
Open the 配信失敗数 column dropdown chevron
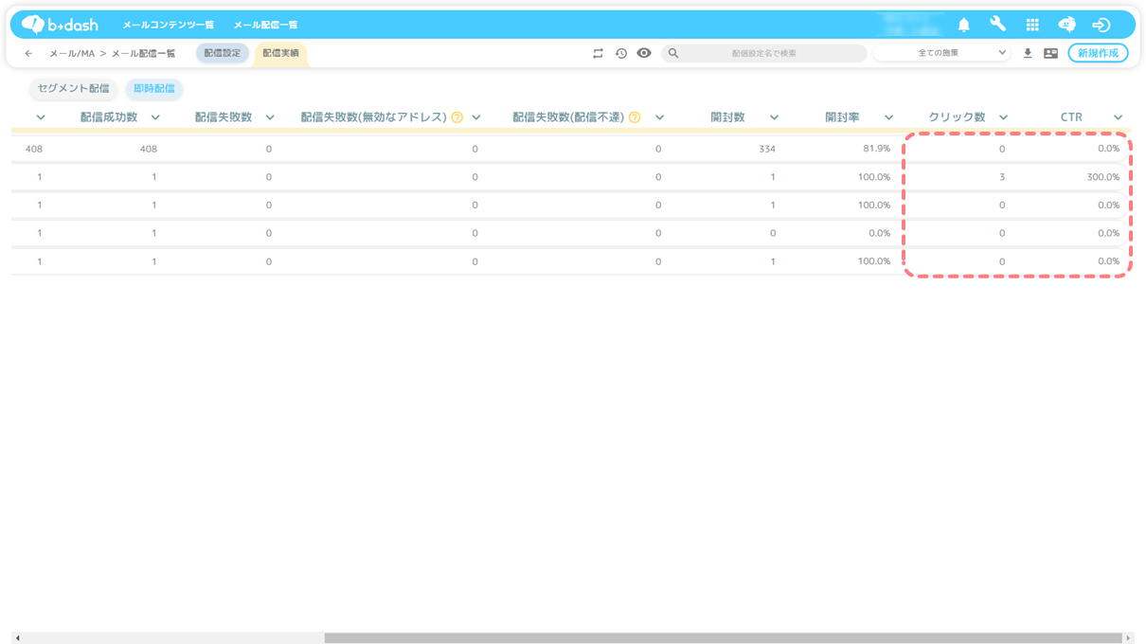coord(270,117)
